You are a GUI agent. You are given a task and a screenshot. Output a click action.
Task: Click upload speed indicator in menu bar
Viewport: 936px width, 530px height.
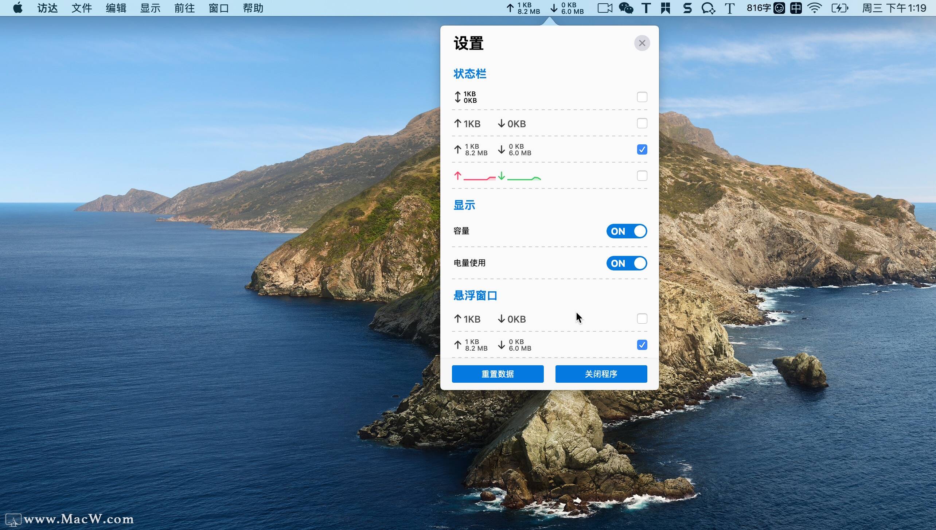523,8
